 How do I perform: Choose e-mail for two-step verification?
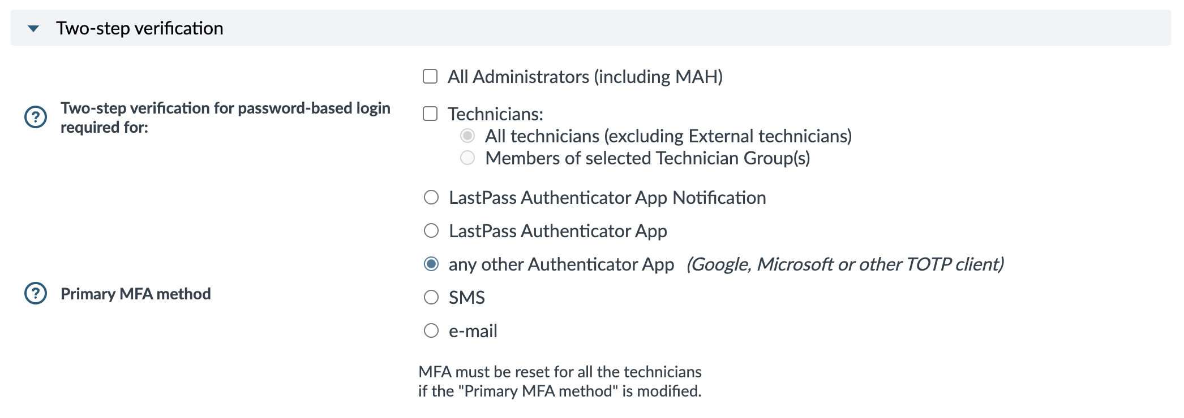point(431,330)
